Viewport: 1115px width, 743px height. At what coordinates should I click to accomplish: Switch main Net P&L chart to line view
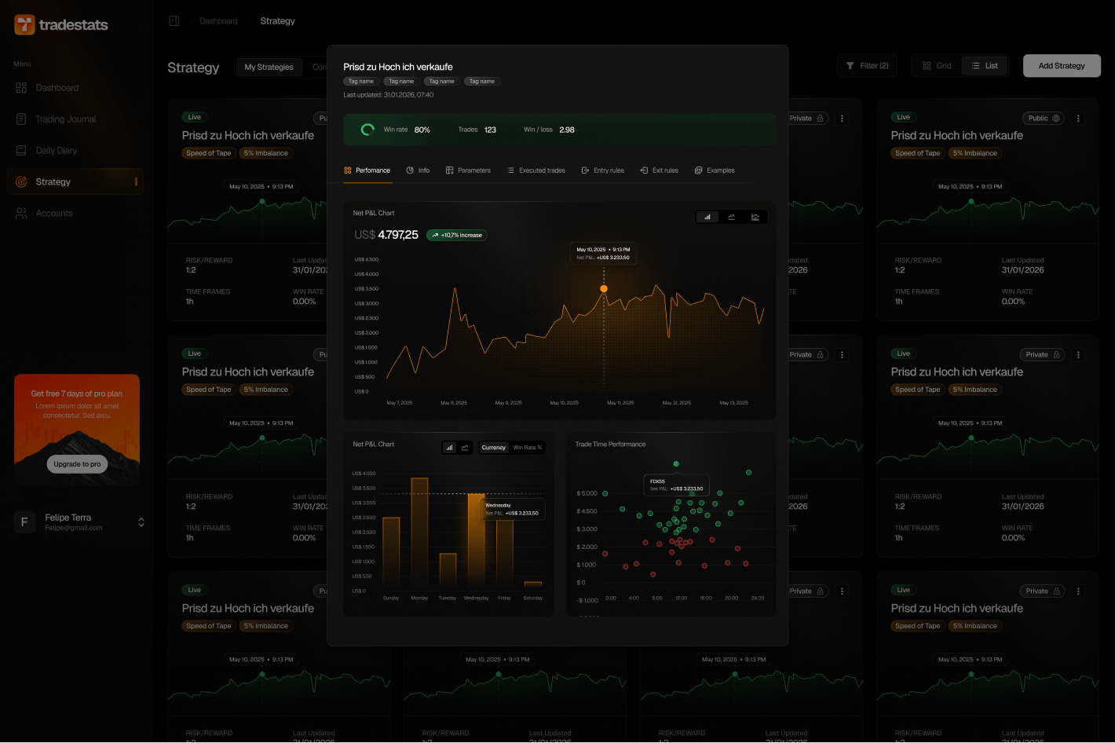click(x=731, y=218)
